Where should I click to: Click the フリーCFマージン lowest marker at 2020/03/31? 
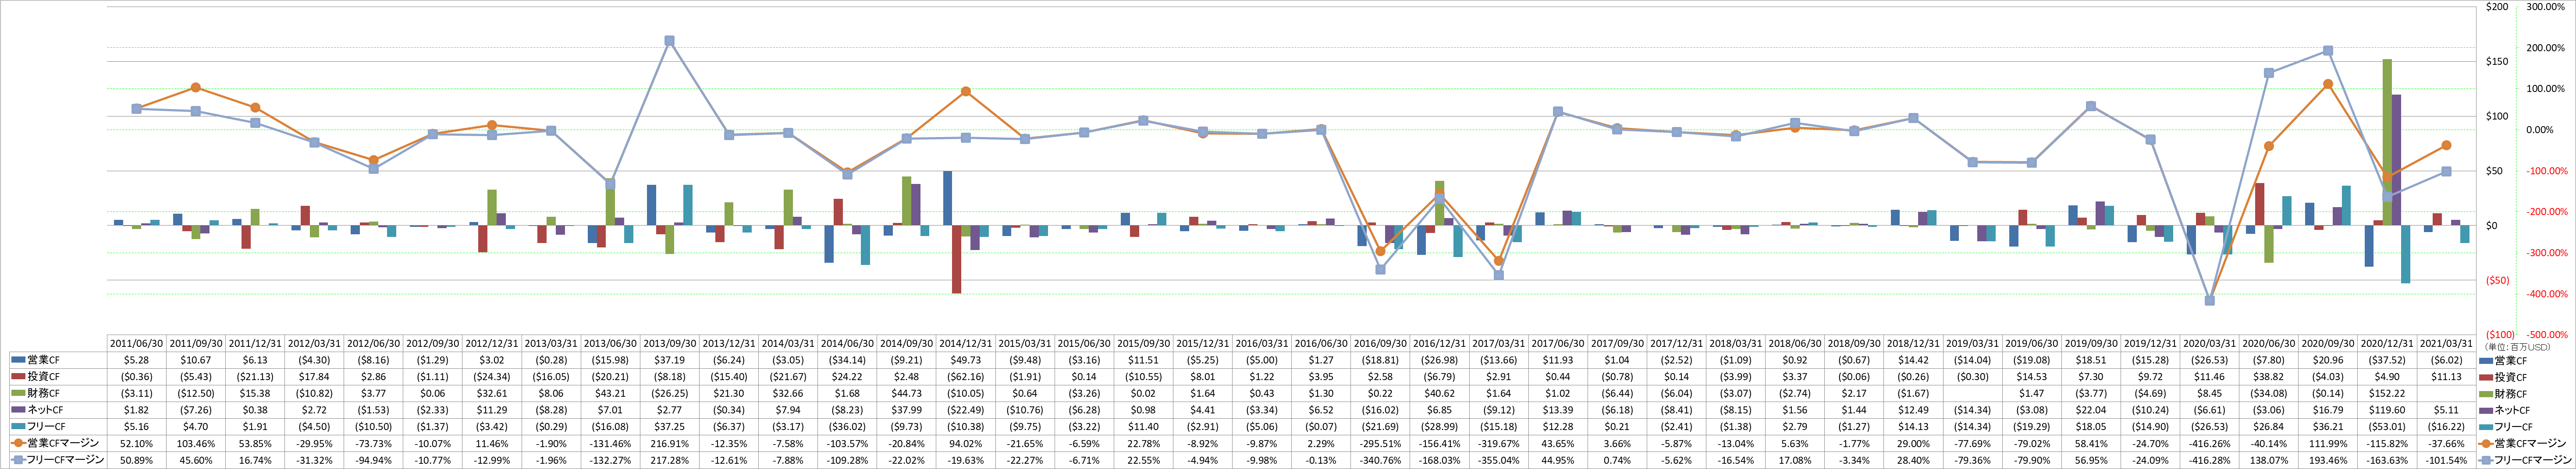pos(2209,300)
